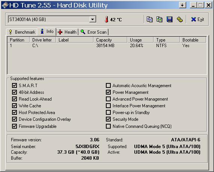Viewport: 214px width, 172px height.
Task: Click the 38154 MB capacity cell
Action: click(105, 46)
